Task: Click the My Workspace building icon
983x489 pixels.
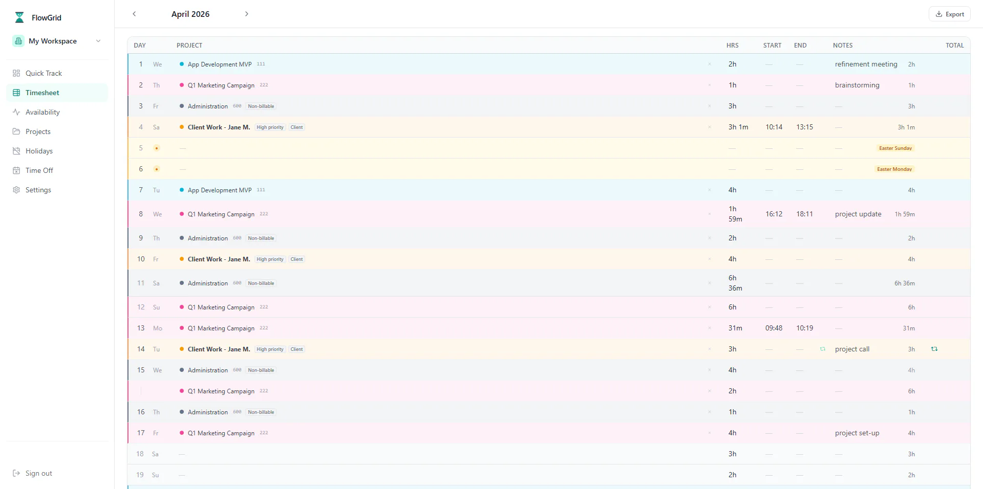Action: (18, 41)
